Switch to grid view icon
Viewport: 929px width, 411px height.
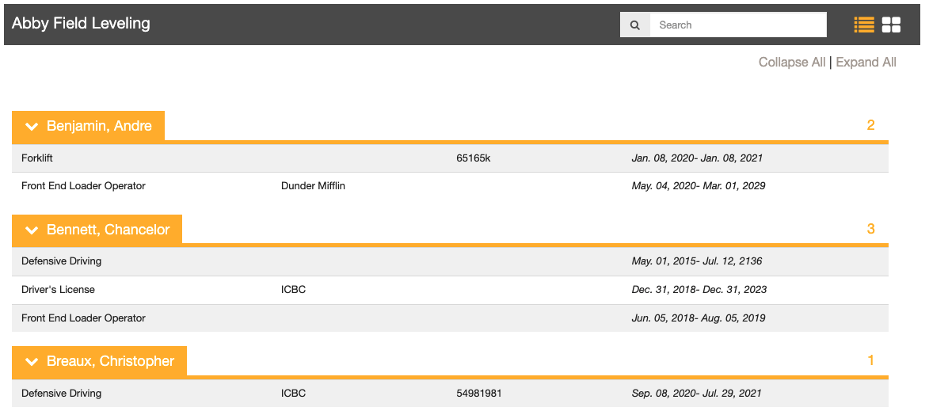(891, 25)
